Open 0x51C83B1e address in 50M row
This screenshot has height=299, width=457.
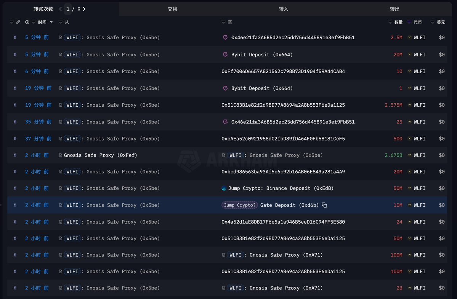click(283, 238)
